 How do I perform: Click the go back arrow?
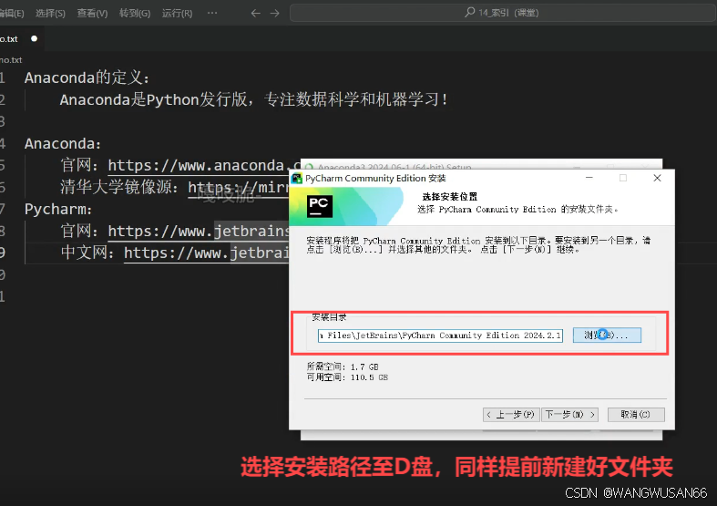tap(256, 14)
